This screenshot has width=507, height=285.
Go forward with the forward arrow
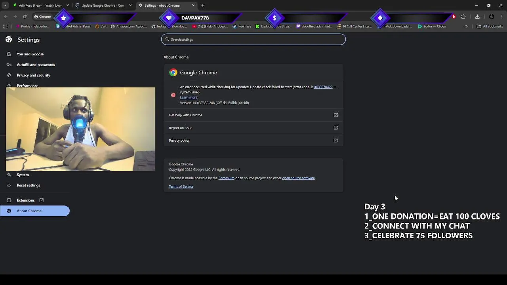click(x=15, y=17)
